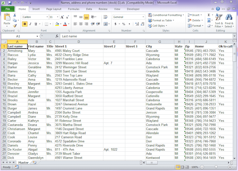Viewport: 238px width, 171px height.
Task: Click the Percent Style icon
Action: click(124, 24)
